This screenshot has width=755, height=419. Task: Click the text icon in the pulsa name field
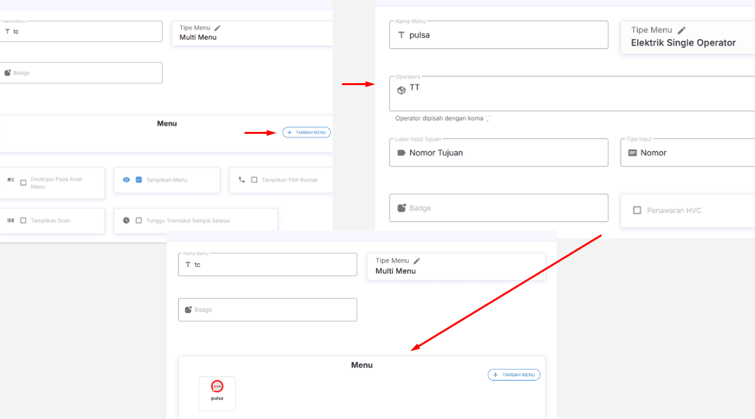pos(402,35)
